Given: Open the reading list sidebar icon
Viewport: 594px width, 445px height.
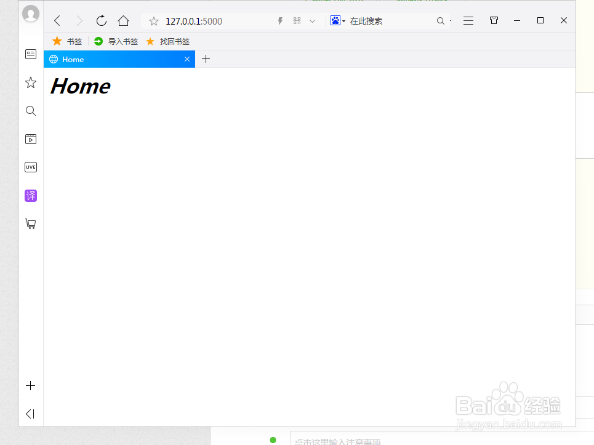Looking at the screenshot, I should pyautogui.click(x=30, y=54).
